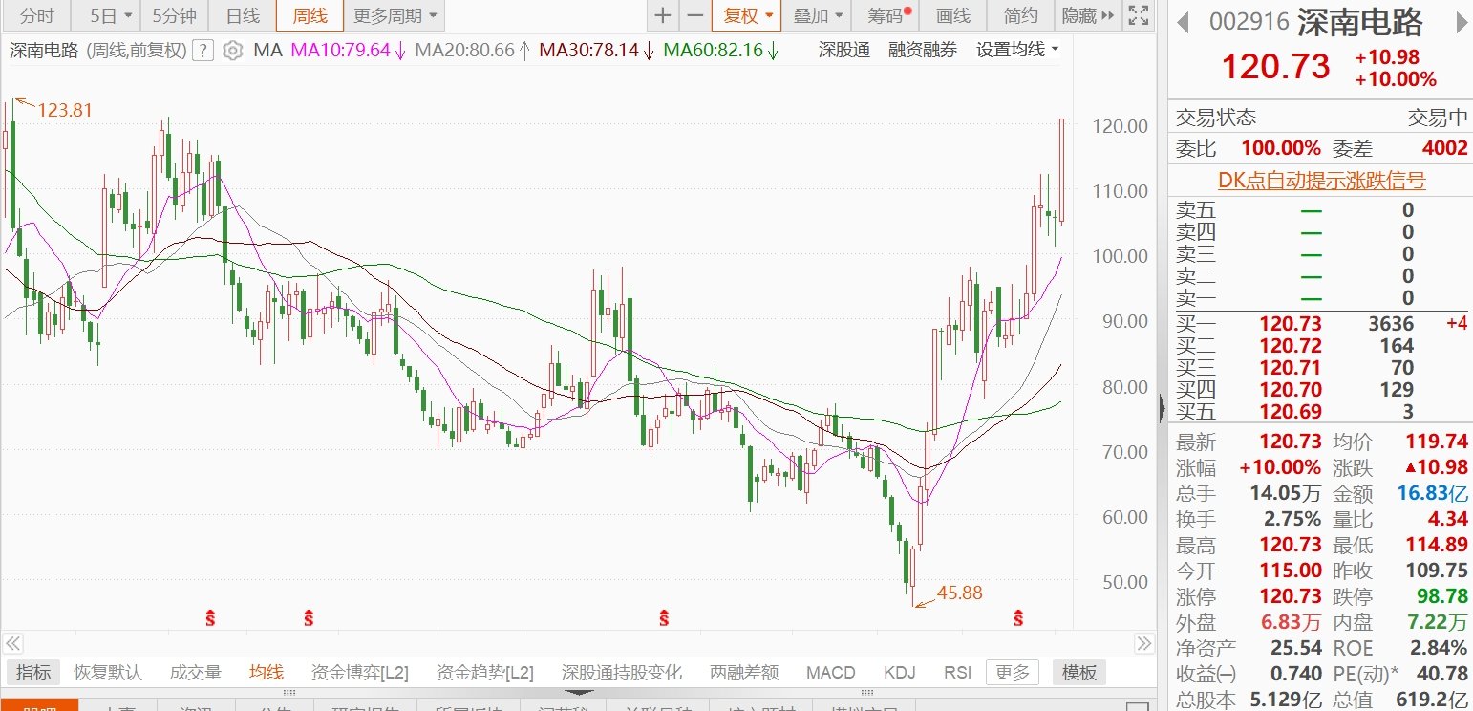Toggle the 成交量 volume indicator
Screen dimensions: 1473x711
196,673
